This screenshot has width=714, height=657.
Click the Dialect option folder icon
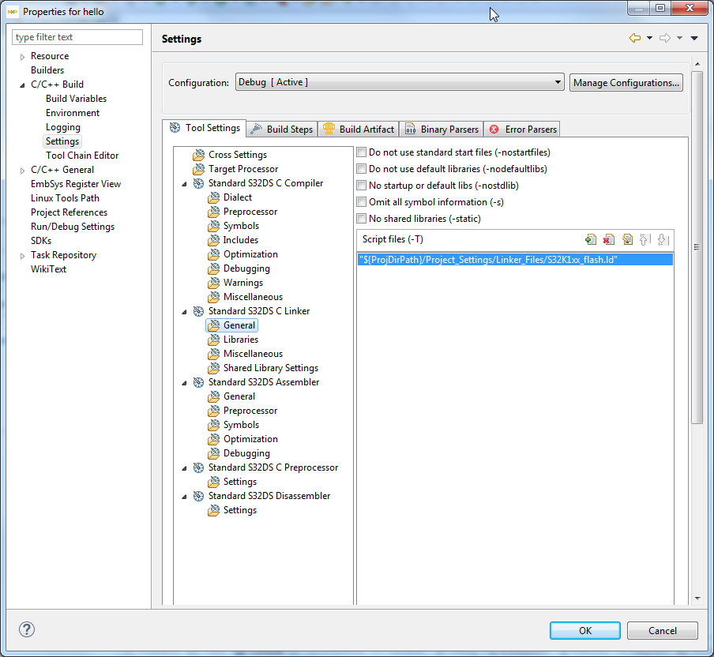[213, 197]
